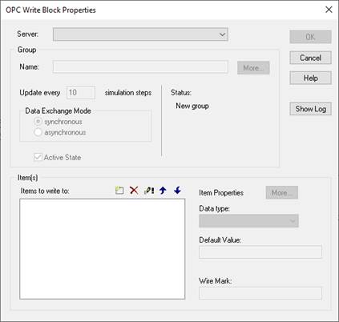Viewport: 339px width, 322px height.
Task: Click the edit item pencil icon
Action: [x=148, y=191]
